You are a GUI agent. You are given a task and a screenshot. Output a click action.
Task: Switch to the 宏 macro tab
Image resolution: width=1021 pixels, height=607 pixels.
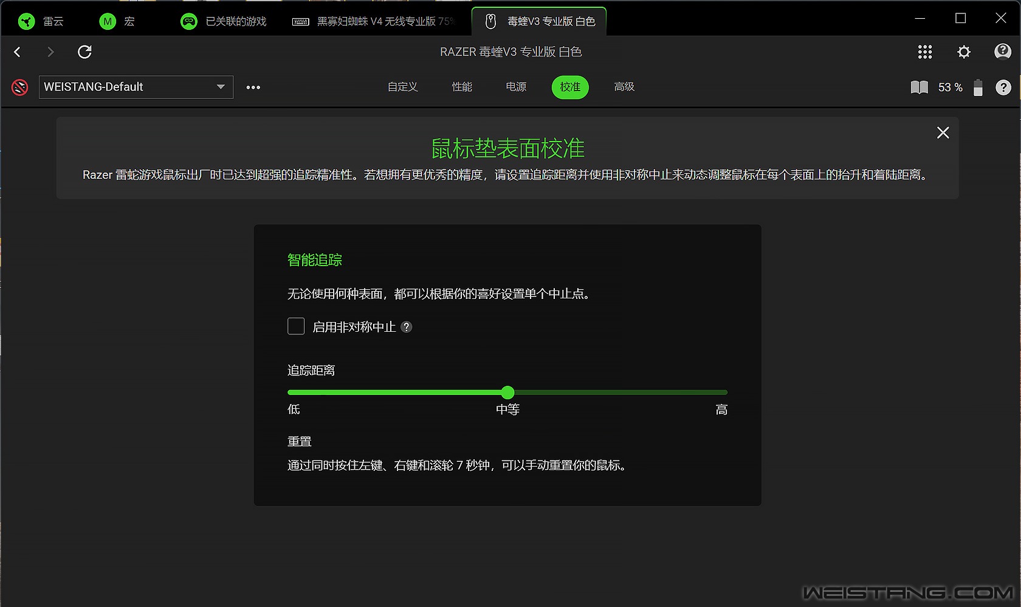[117, 21]
